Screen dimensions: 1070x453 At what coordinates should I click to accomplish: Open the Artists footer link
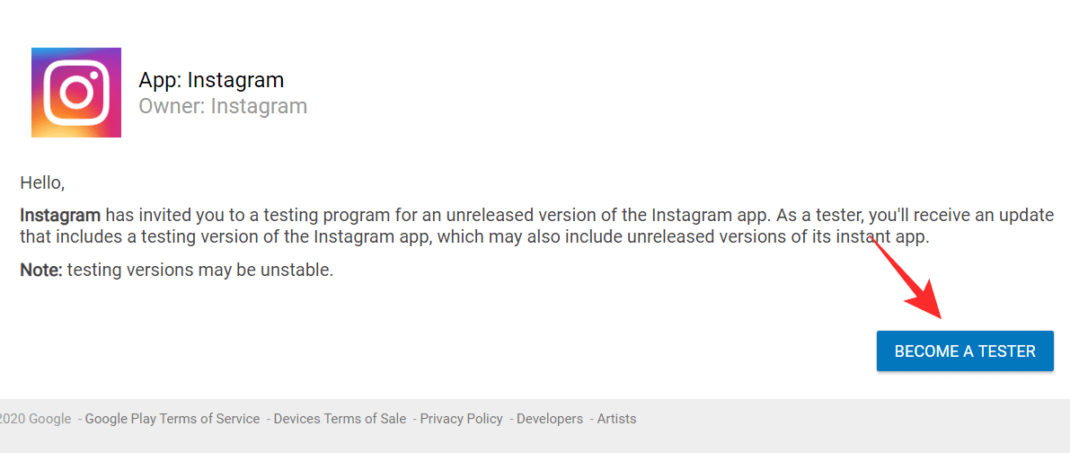point(616,419)
